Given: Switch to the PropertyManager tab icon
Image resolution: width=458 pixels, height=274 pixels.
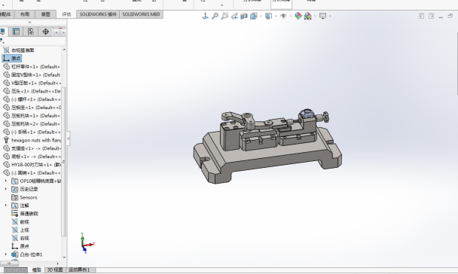Looking at the screenshot, I should [x=16, y=32].
